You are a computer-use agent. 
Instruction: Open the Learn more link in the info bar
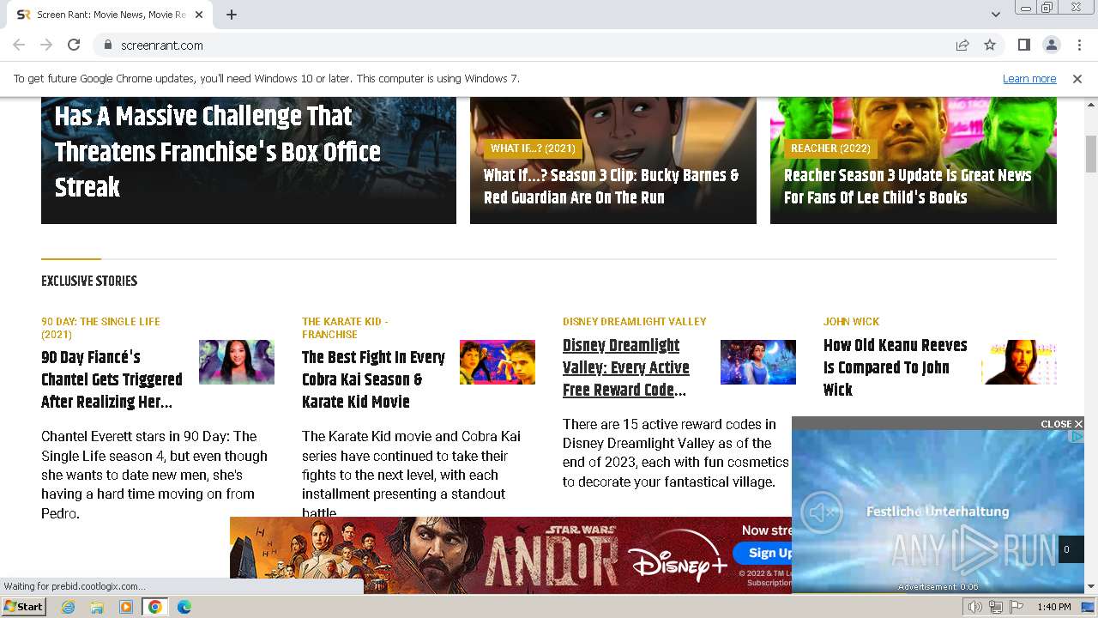click(1029, 78)
